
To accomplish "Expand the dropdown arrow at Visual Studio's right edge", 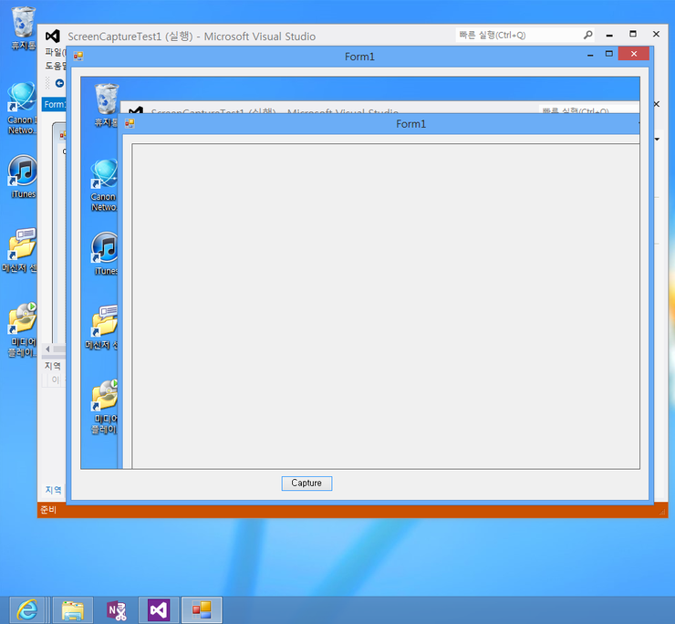I will [657, 140].
